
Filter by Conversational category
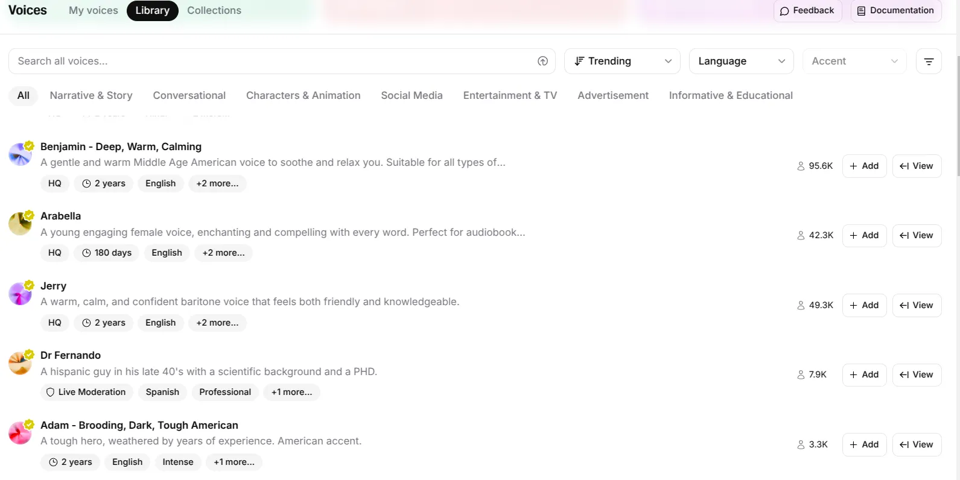[189, 95]
